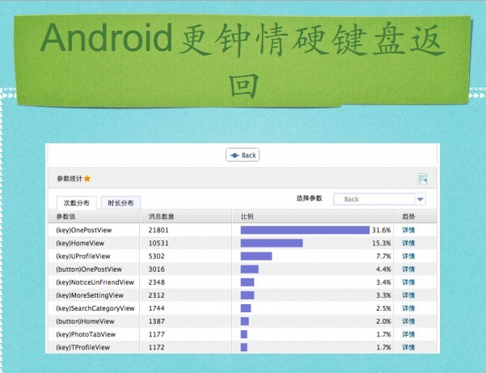Click the 15.3% proportion bar
The height and width of the screenshot is (373, 486).
[x=272, y=243]
